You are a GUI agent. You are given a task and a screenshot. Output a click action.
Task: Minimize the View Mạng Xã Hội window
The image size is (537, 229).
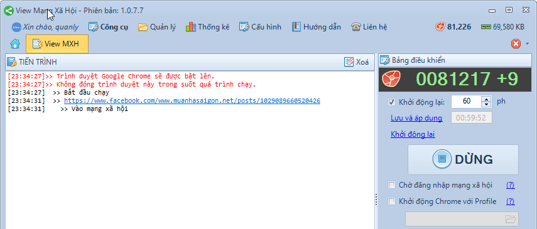coord(492,11)
